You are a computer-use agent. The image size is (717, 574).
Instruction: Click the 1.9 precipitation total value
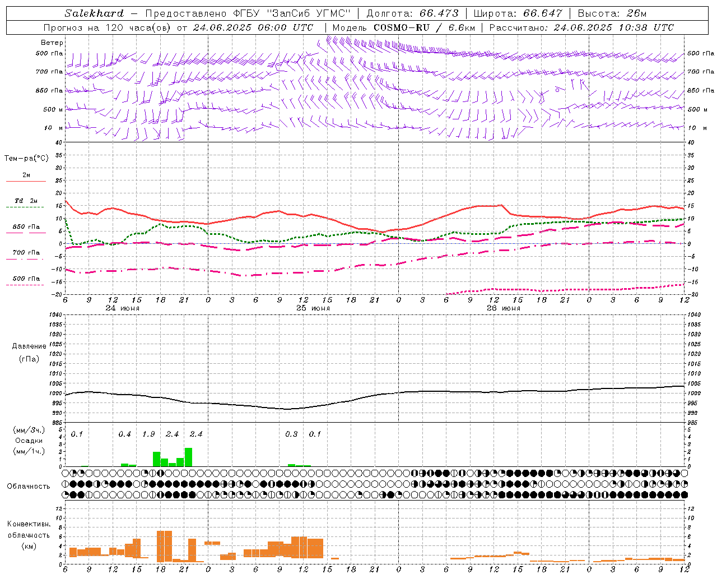coord(148,434)
